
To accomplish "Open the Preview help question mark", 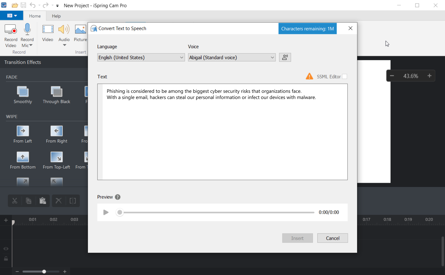I will pyautogui.click(x=118, y=197).
